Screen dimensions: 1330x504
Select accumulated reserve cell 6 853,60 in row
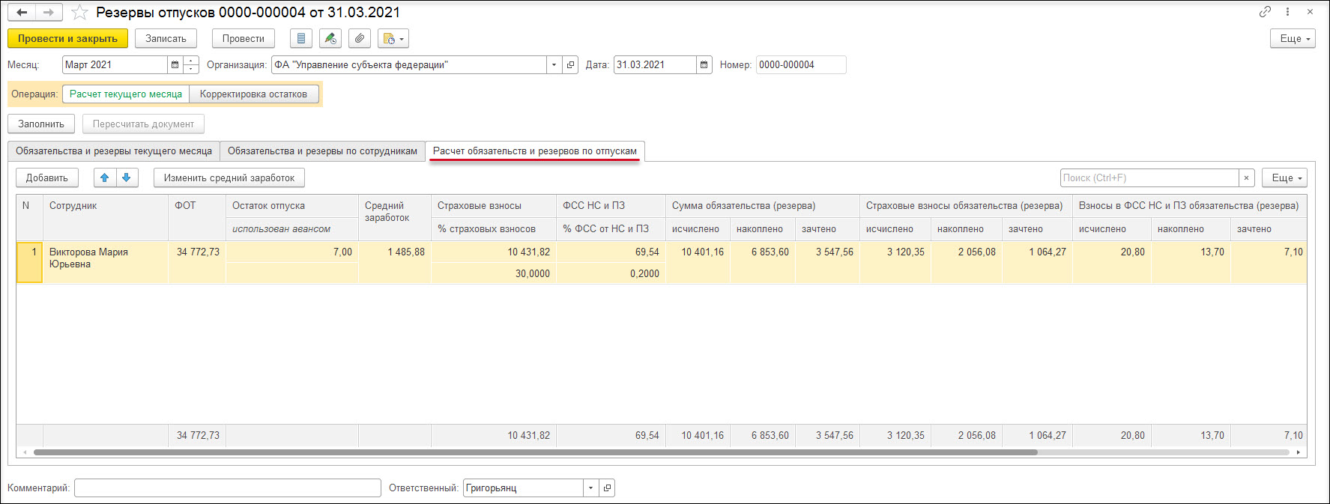[x=763, y=262]
